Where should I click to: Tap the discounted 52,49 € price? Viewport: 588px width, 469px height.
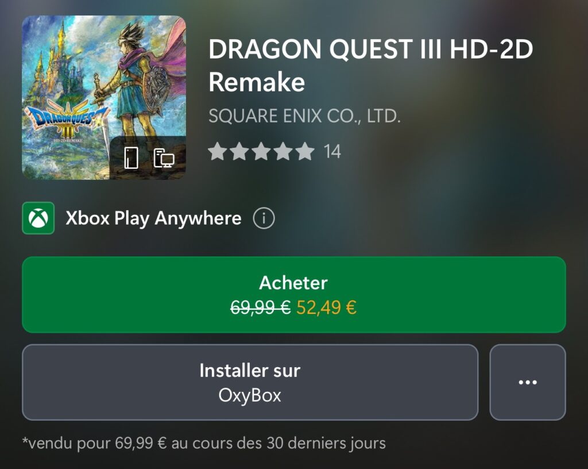point(326,307)
